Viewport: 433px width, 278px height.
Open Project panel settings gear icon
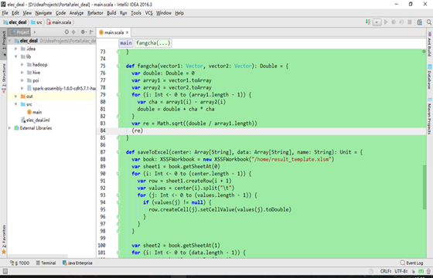click(83, 32)
